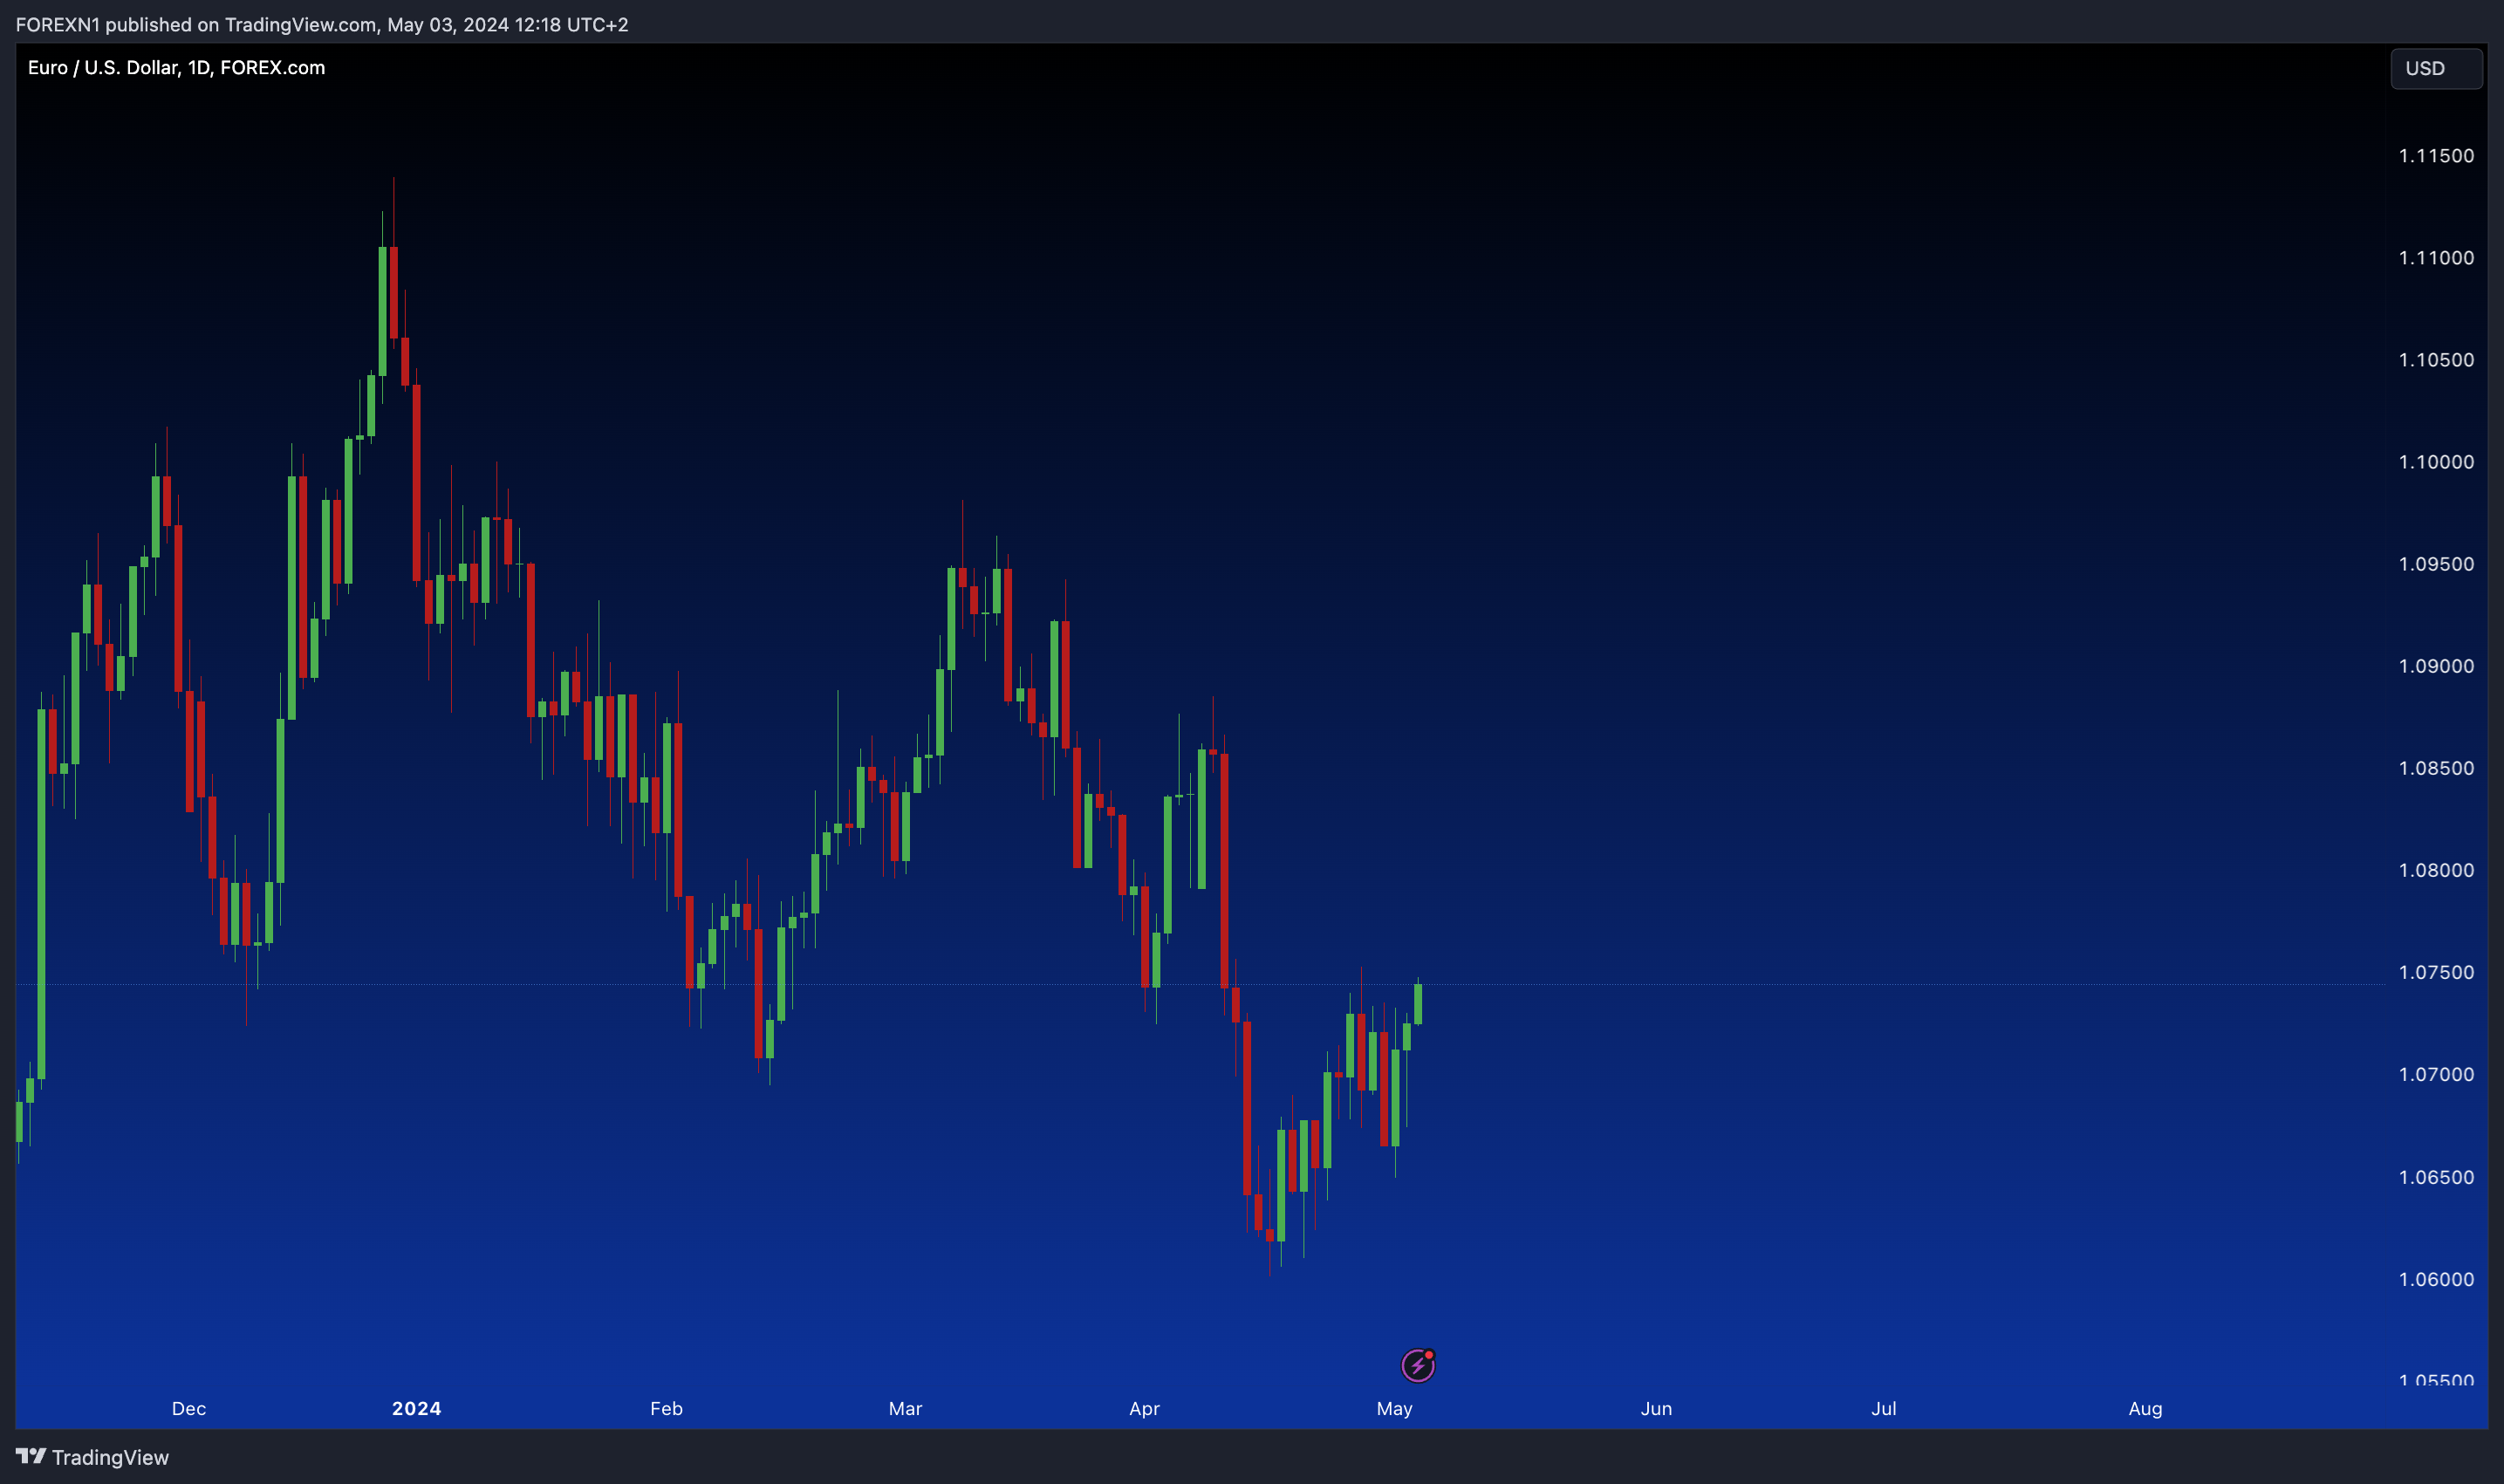Click the latest green candle near 1.07500
Viewport: 2504px width, 1484px height.
1418,1004
